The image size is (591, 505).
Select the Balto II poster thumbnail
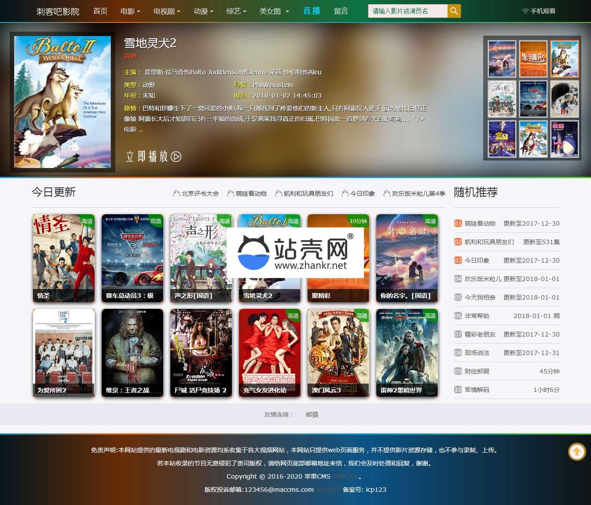point(565,59)
